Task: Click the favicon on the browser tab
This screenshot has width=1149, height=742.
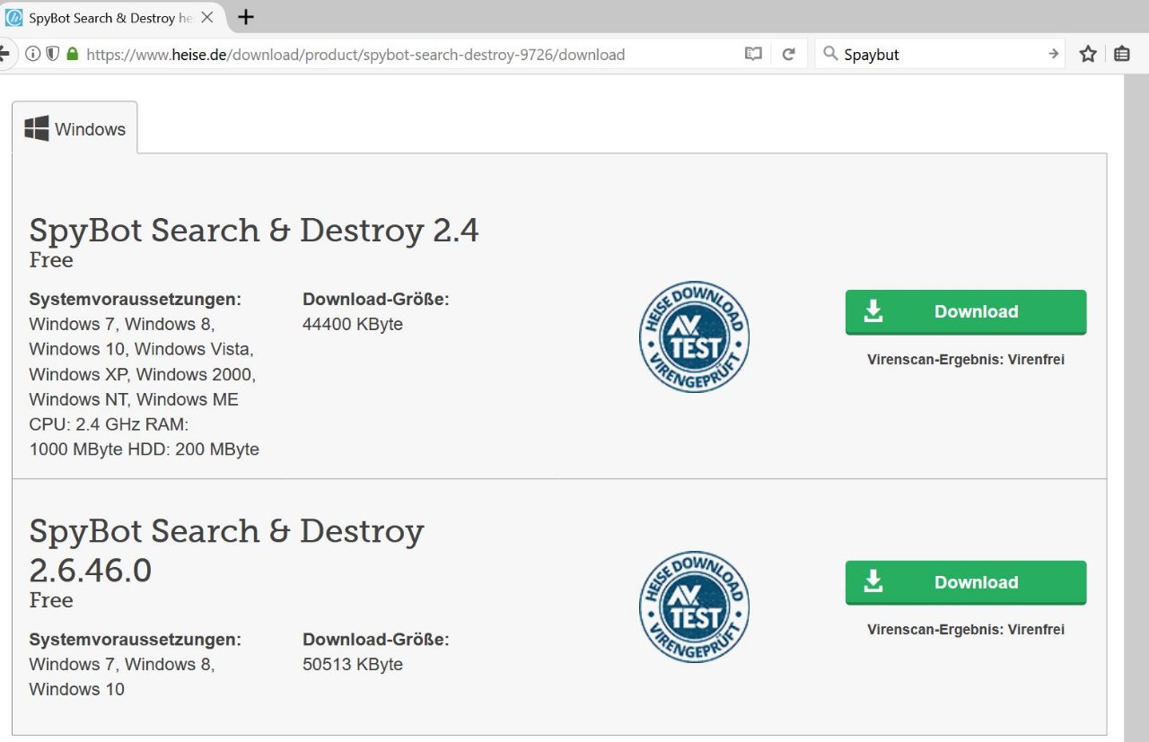Action: pyautogui.click(x=13, y=17)
